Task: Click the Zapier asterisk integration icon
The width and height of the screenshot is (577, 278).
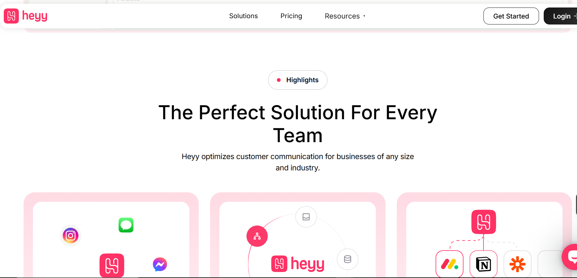Action: tap(517, 264)
